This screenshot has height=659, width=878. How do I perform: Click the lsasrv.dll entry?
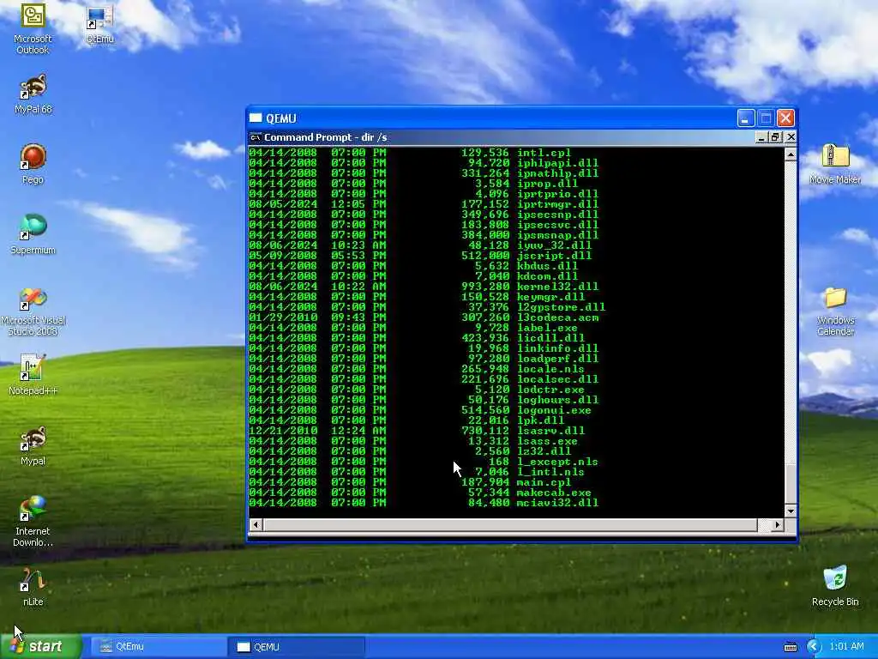click(x=550, y=431)
